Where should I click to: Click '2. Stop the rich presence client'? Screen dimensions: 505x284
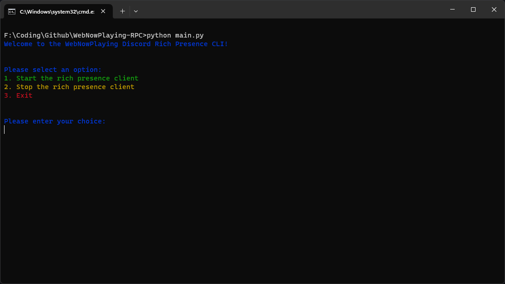pos(69,87)
